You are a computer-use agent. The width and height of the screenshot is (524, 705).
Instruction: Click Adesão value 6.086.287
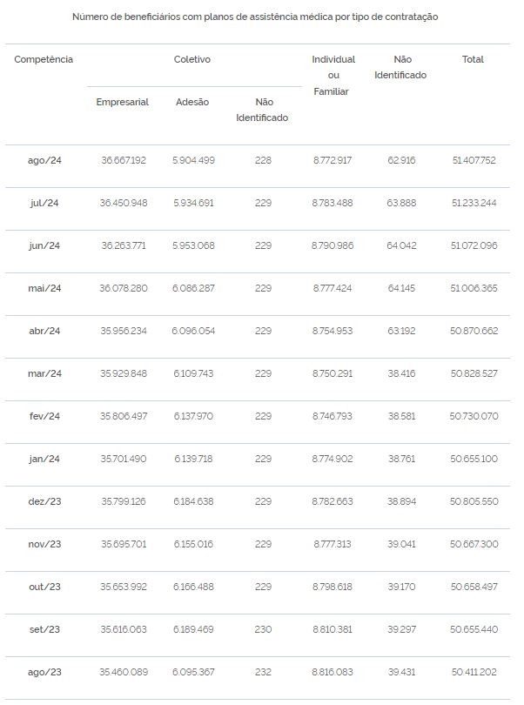pyautogui.click(x=193, y=288)
